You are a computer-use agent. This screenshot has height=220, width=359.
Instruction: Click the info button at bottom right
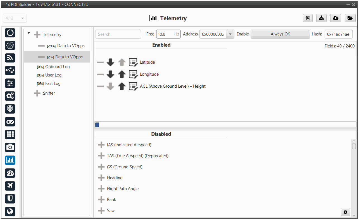[345, 212]
